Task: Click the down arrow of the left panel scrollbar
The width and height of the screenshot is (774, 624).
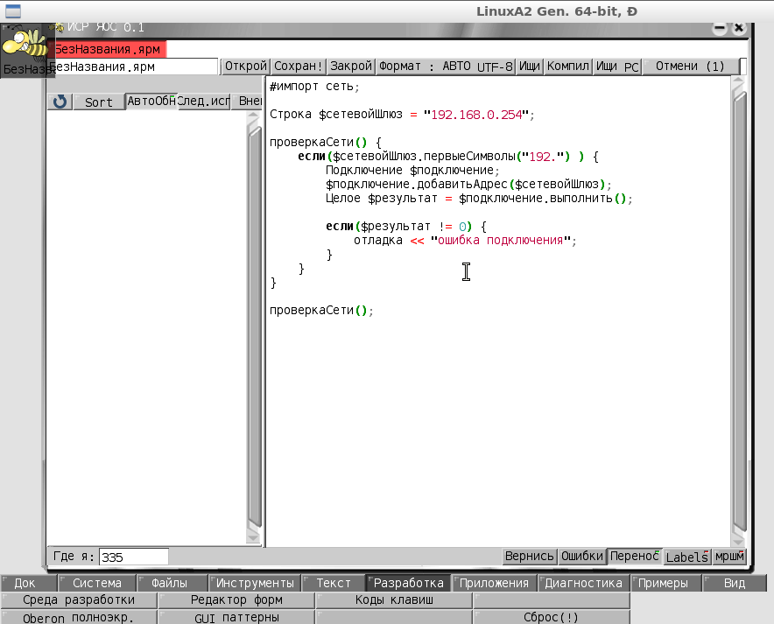Action: coord(254,536)
